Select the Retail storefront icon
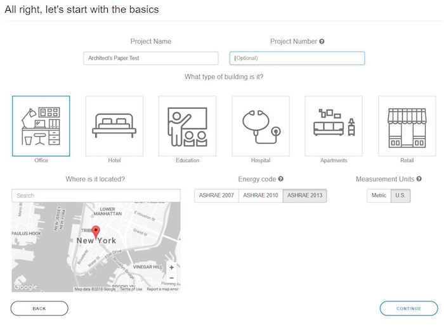Viewport: 444px width, 335px height. (x=407, y=126)
